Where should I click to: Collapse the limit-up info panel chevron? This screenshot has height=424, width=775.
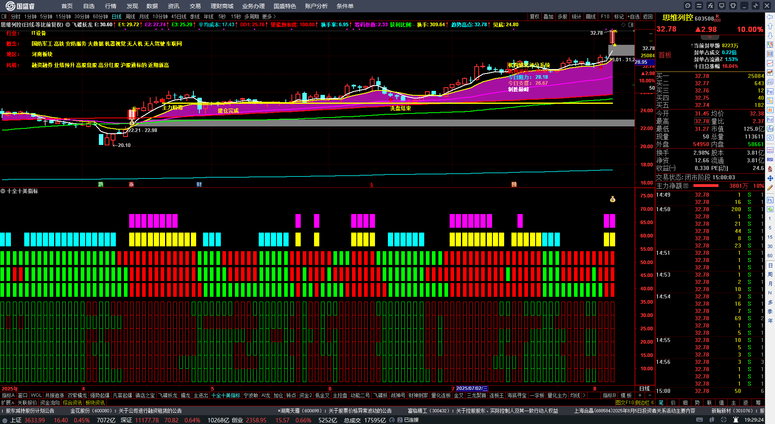tap(710, 37)
